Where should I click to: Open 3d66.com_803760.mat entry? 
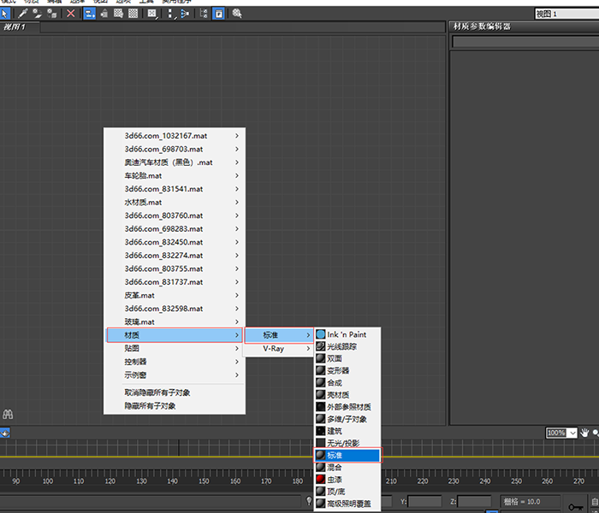point(175,215)
